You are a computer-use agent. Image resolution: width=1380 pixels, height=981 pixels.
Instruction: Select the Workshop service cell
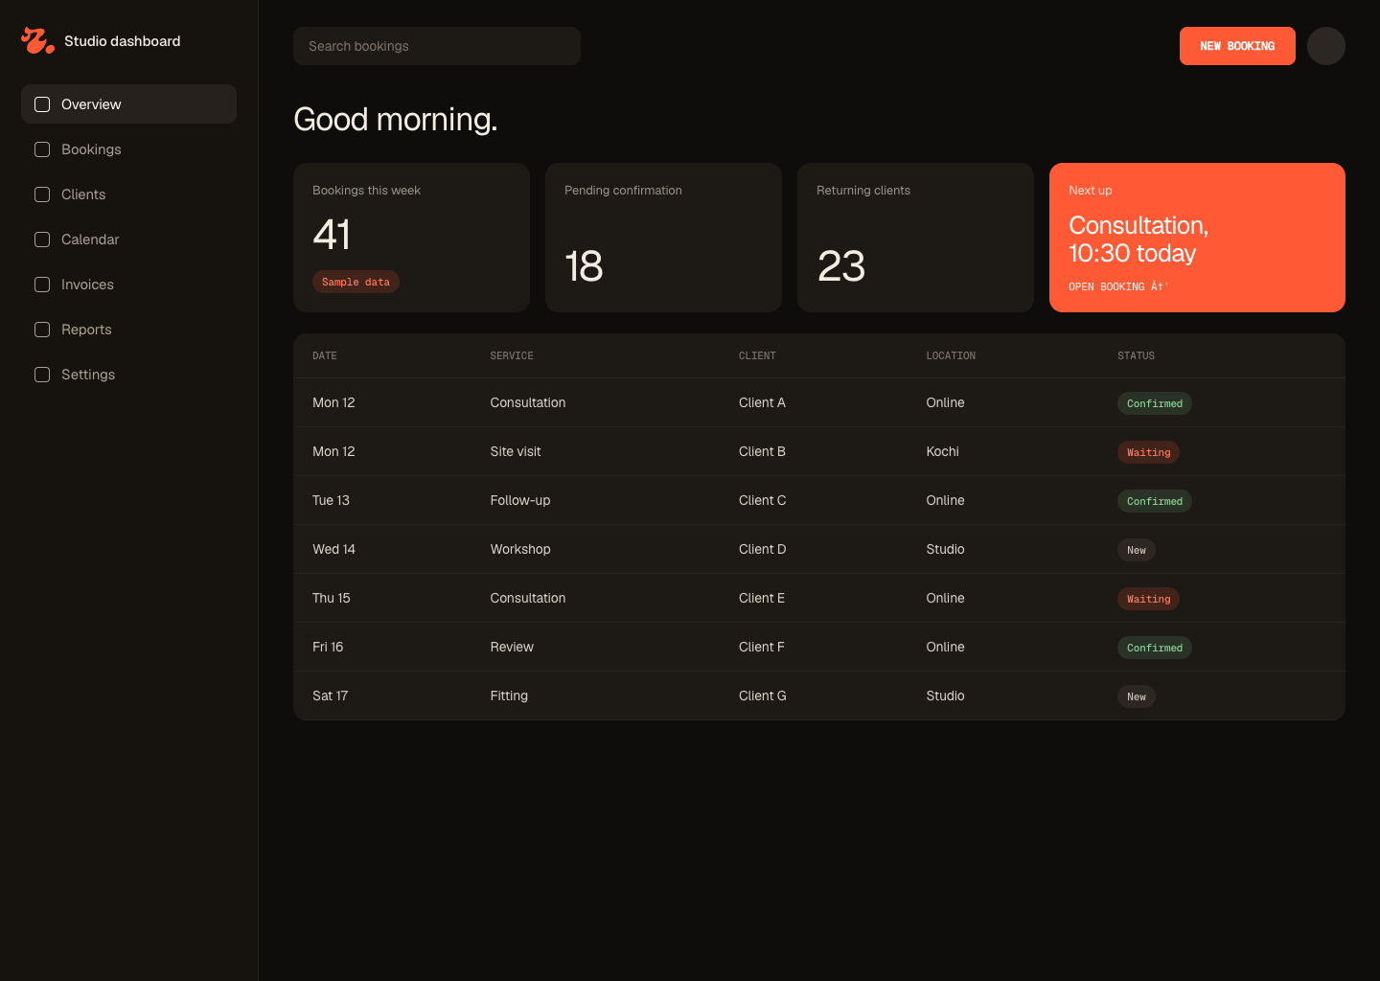[x=520, y=549]
